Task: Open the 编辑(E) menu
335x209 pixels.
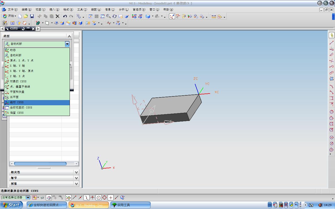Action: pos(26,10)
